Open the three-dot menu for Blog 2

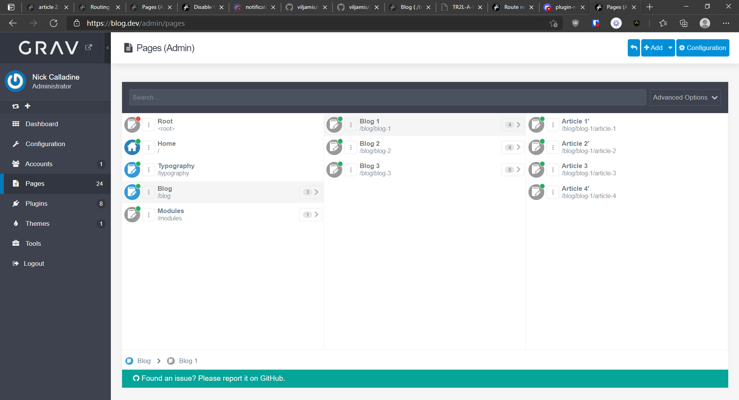click(x=351, y=147)
